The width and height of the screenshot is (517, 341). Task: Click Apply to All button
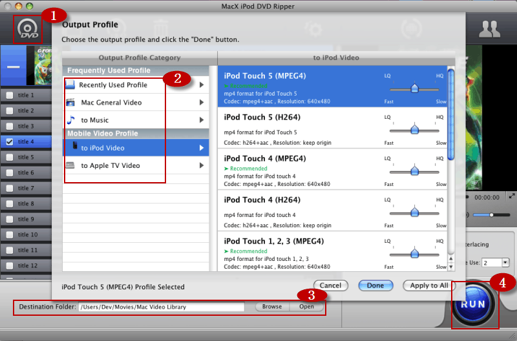[429, 285]
